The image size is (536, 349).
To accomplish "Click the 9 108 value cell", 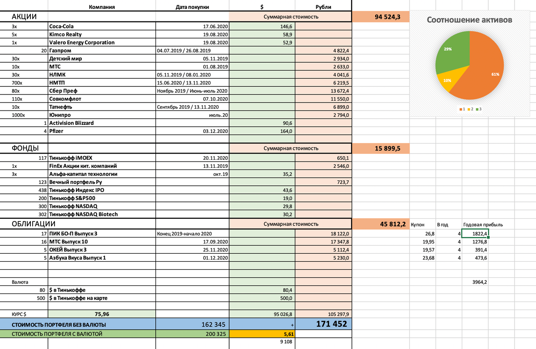I will click(x=262, y=342).
